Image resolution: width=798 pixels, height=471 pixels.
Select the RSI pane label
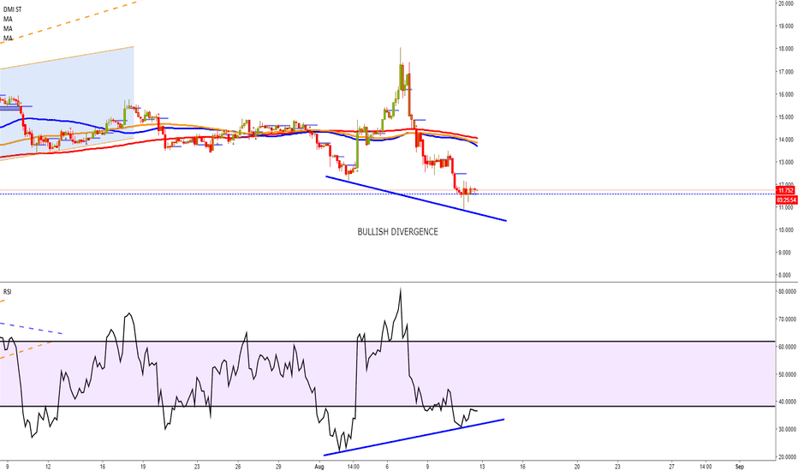point(7,292)
